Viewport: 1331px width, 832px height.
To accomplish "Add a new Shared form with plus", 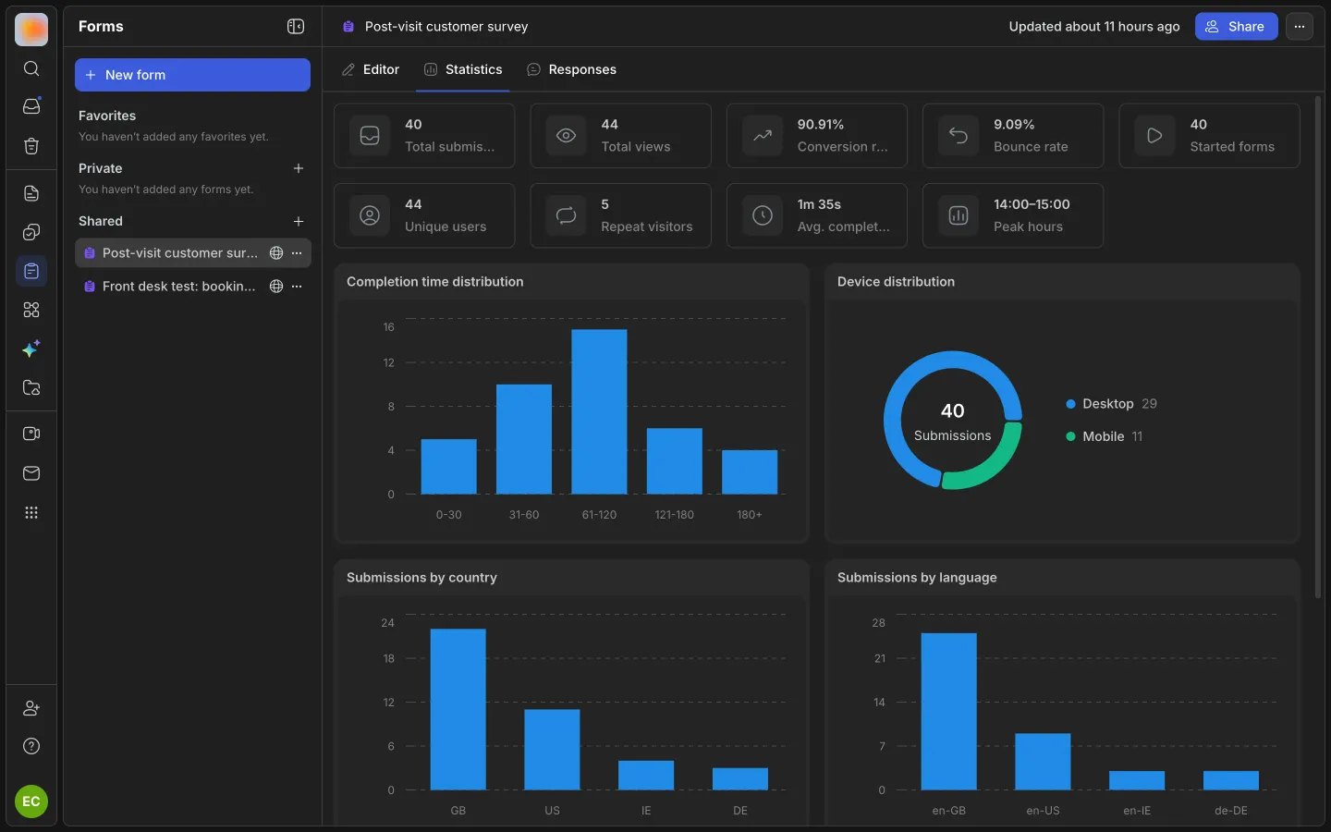I will pyautogui.click(x=299, y=222).
